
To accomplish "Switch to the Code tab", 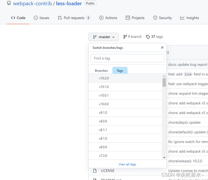I will (x=18, y=18).
